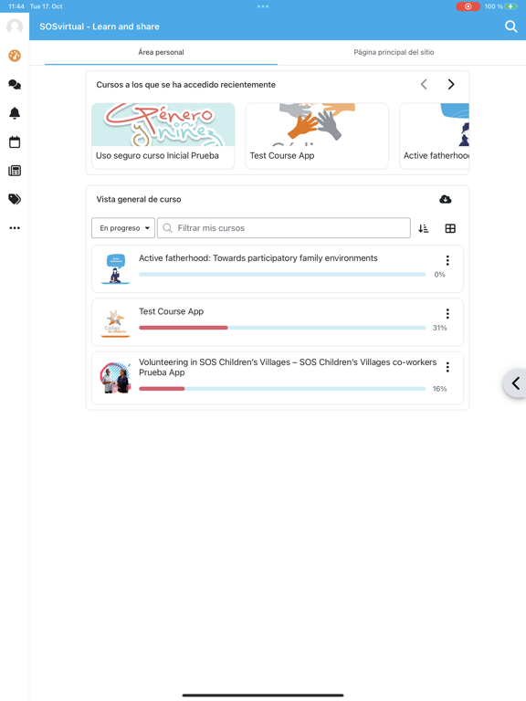This screenshot has width=526, height=701.
Task: Click Test Course App 31% progress bar
Action: tap(282, 328)
